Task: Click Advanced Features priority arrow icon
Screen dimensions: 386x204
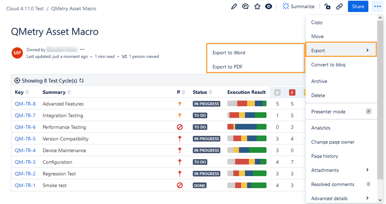Action: (180, 104)
